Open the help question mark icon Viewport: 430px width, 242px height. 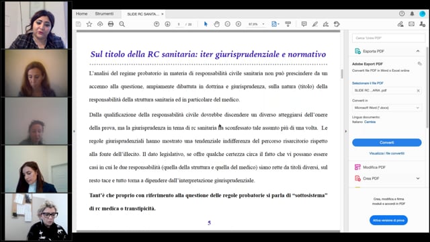[x=402, y=13]
